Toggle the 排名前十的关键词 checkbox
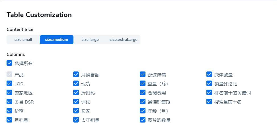This screenshot has width=277, height=135. click(209, 92)
